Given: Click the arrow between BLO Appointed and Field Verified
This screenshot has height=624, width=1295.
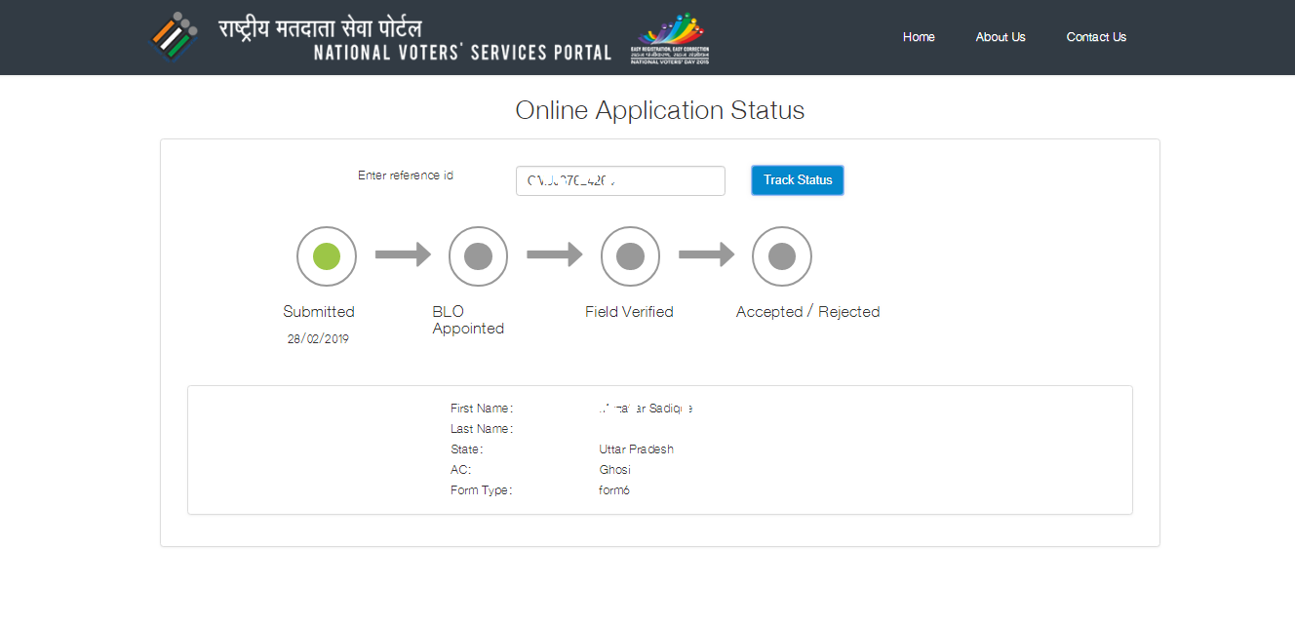Looking at the screenshot, I should pyautogui.click(x=554, y=255).
